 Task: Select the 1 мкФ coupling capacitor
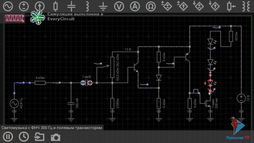click(87, 83)
